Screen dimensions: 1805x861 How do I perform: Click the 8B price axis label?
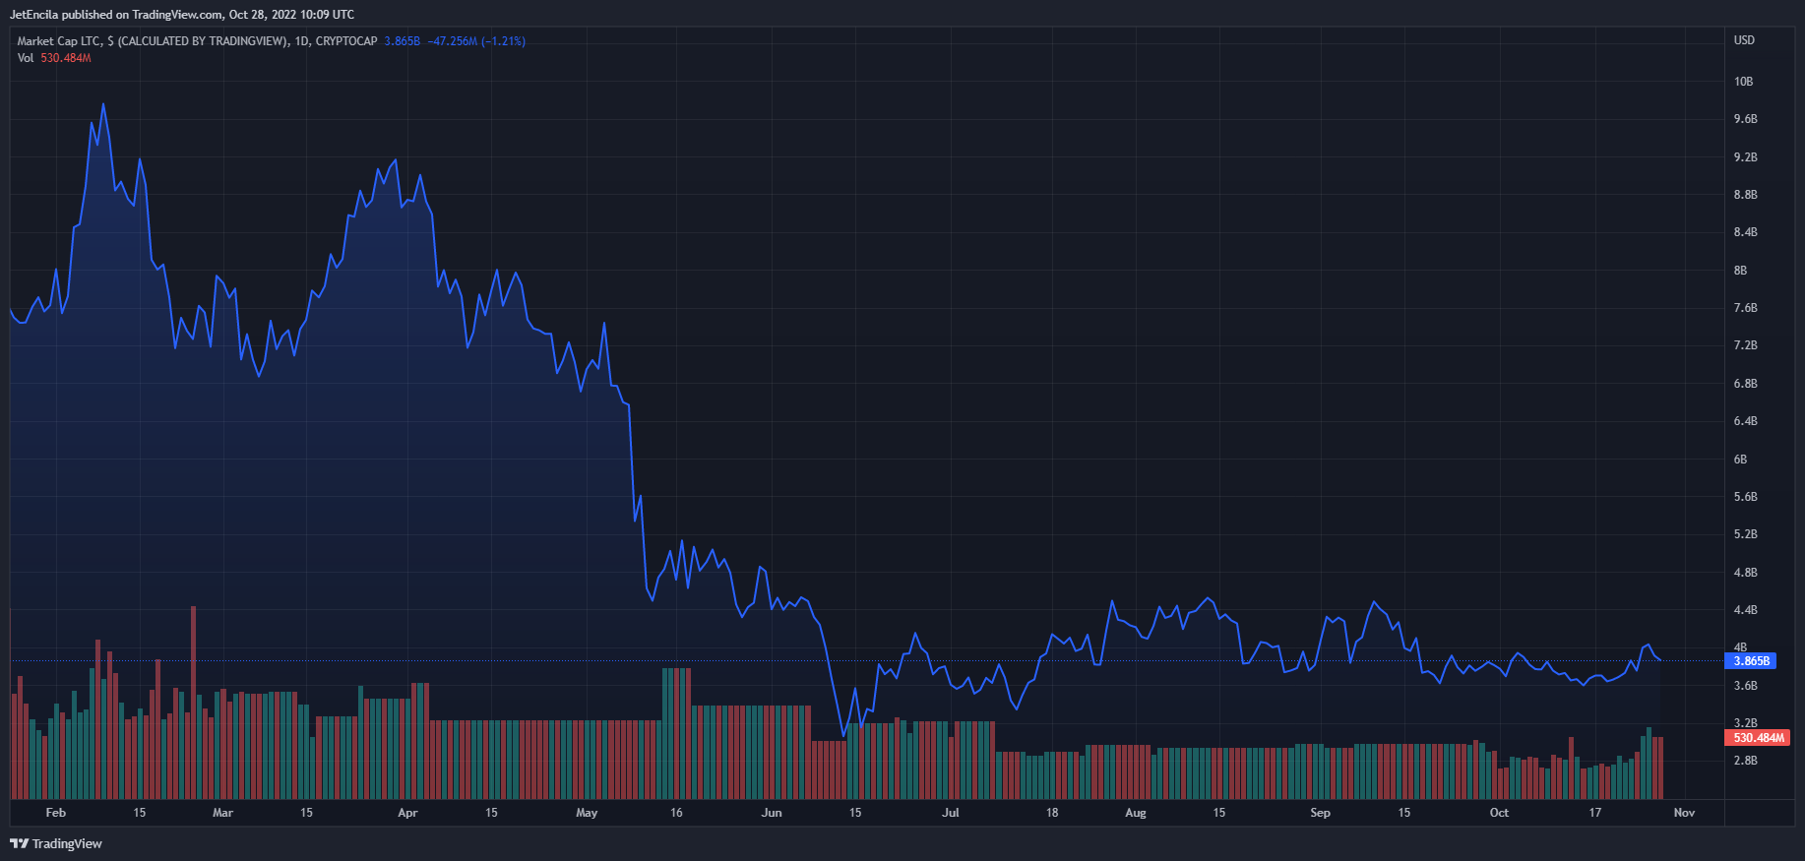(x=1740, y=271)
